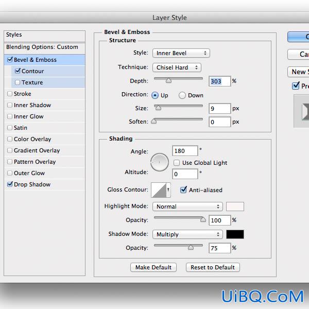Enable the Satin checkbox
Screen dimensions: 309x309
click(x=10, y=128)
